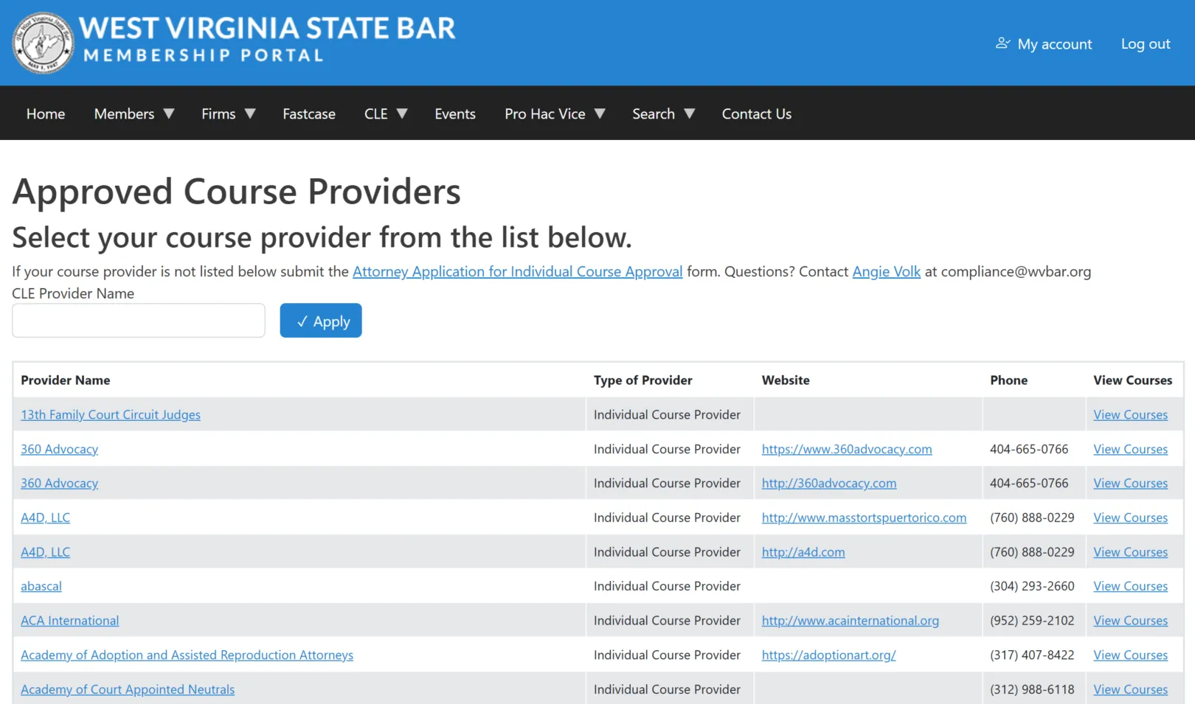Viewport: 1195px width, 704px height.
Task: Click the Type of Provider column header
Action: click(643, 380)
